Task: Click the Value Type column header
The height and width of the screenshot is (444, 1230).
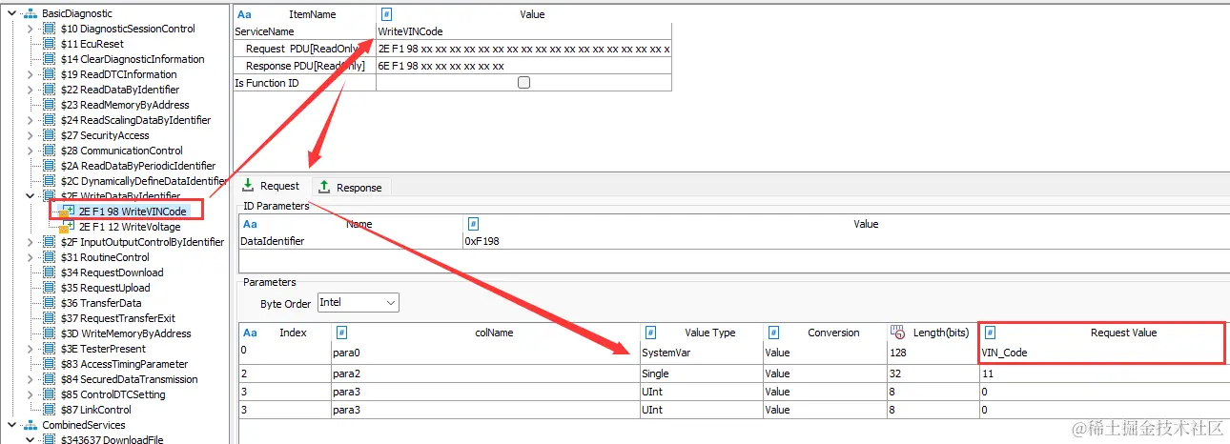Action: tap(702, 333)
